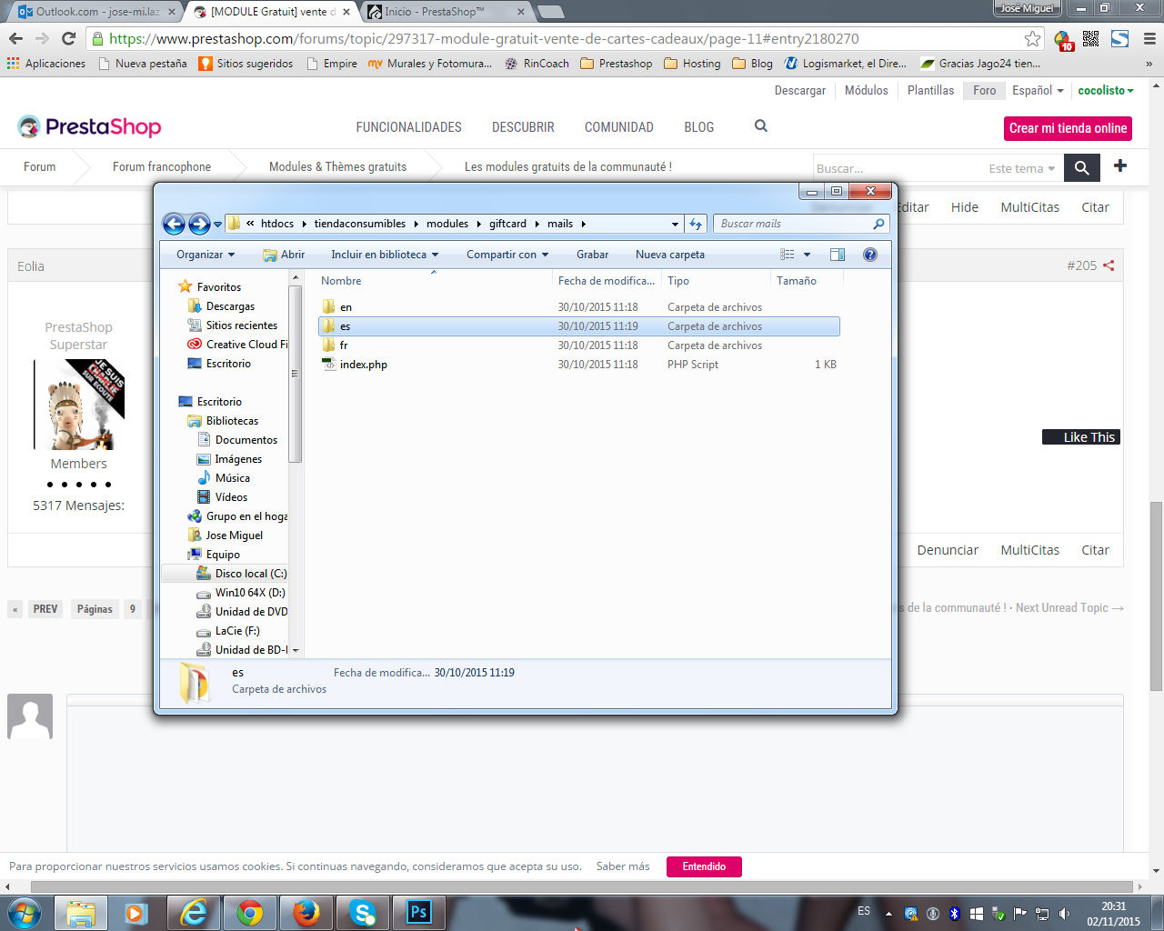
Task: Switch to Photoshop in the taskbar
Action: pyautogui.click(x=418, y=913)
